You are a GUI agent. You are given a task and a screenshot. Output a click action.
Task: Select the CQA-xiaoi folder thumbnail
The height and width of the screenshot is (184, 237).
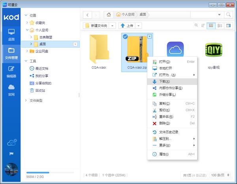pyautogui.click(x=99, y=49)
